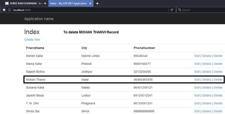Open the Application name navbar link
This screenshot has height=114, width=225.
[x=39, y=19]
